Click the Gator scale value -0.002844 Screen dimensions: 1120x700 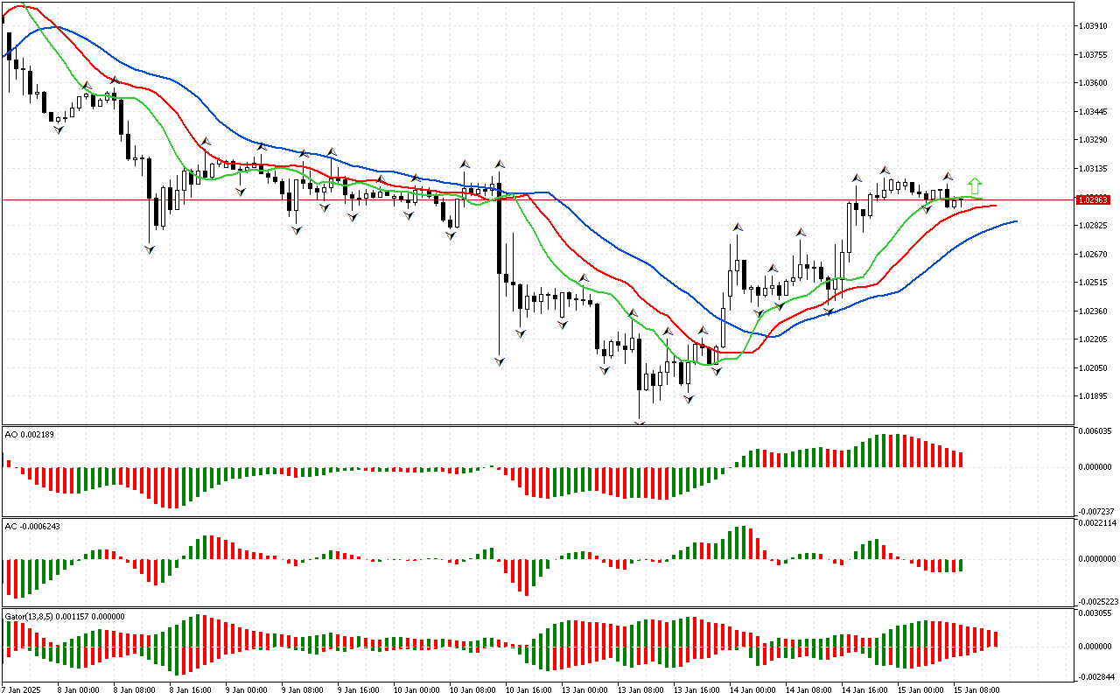1095,676
